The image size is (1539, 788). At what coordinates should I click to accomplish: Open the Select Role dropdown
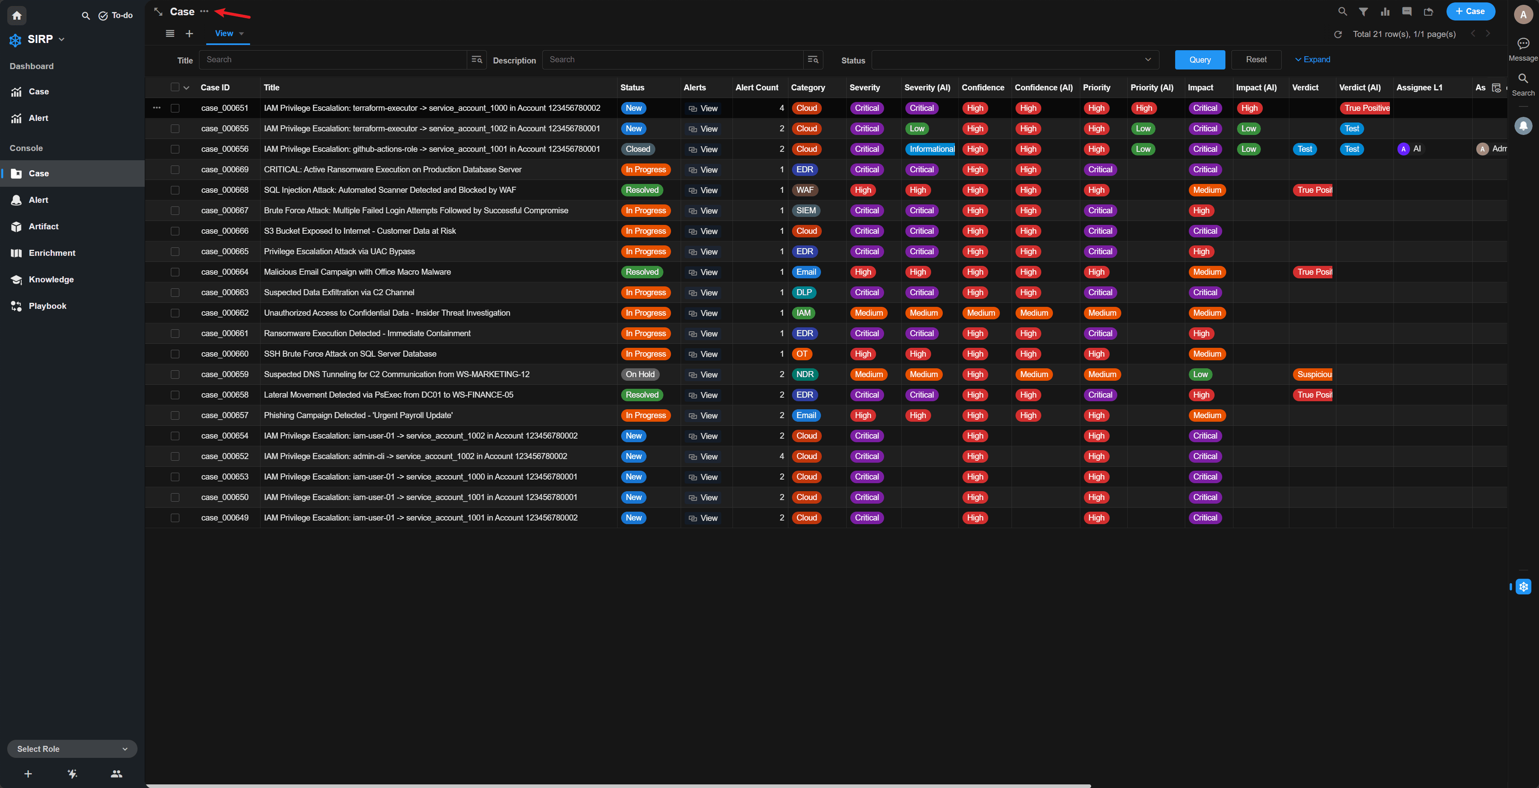72,749
